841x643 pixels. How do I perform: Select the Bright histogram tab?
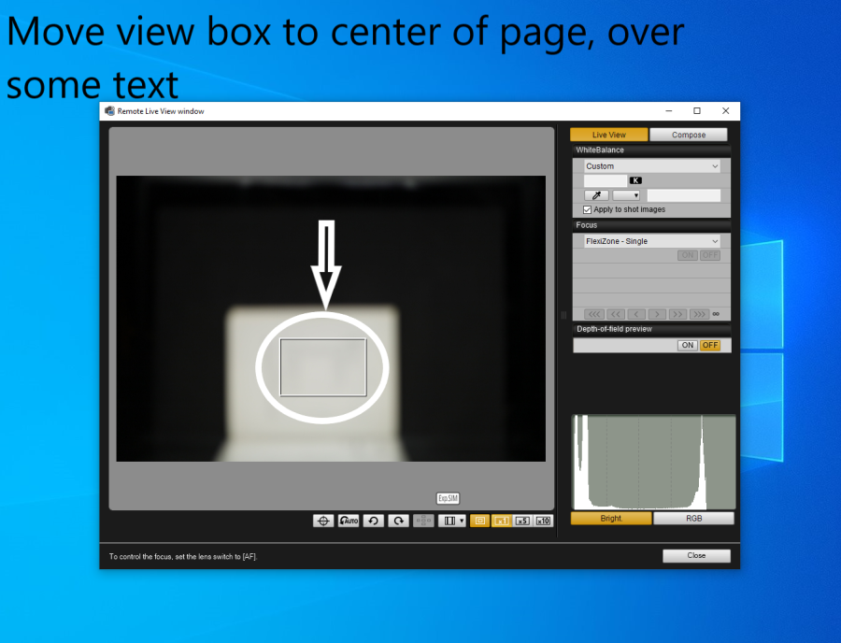pyautogui.click(x=611, y=518)
